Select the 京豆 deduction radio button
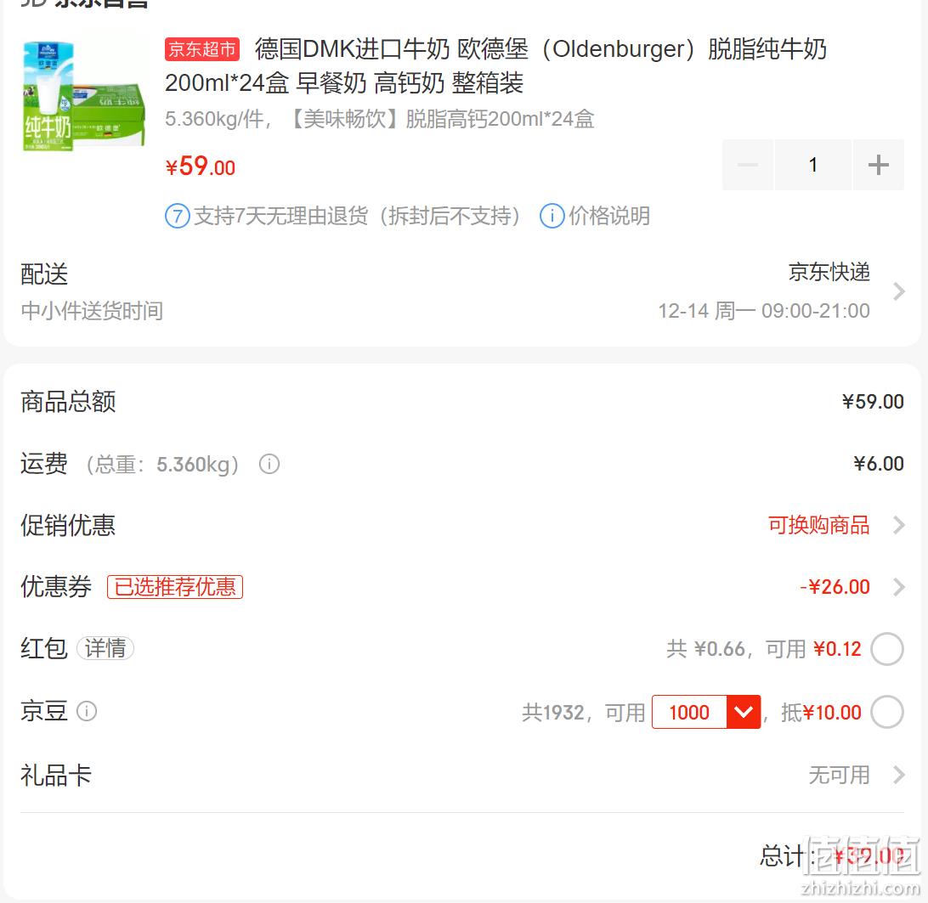 click(x=886, y=712)
